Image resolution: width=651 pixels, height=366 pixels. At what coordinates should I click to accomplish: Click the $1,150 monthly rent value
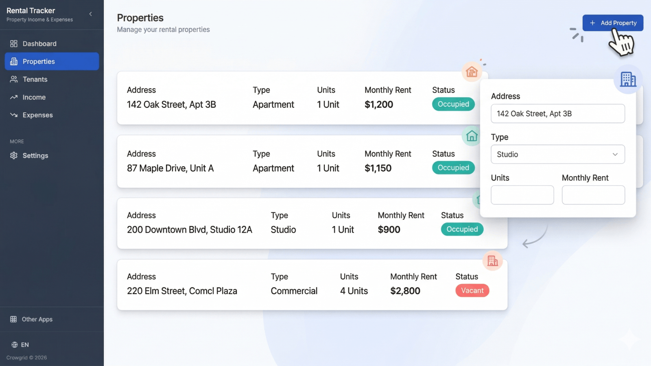tap(378, 168)
